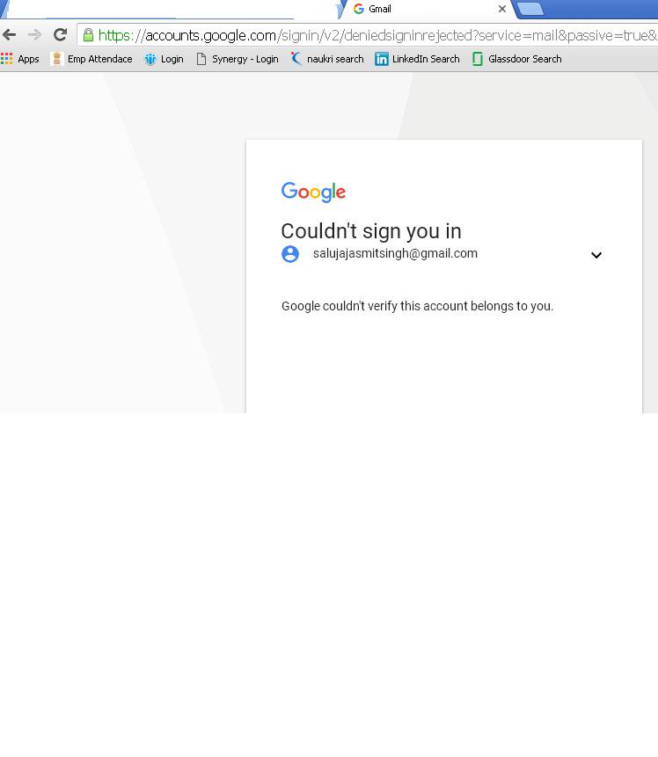Click the 'Couldn't sign you in' heading
This screenshot has width=658, height=757.
[371, 231]
